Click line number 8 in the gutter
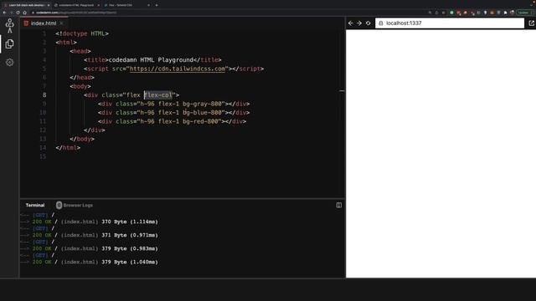 click(x=44, y=94)
